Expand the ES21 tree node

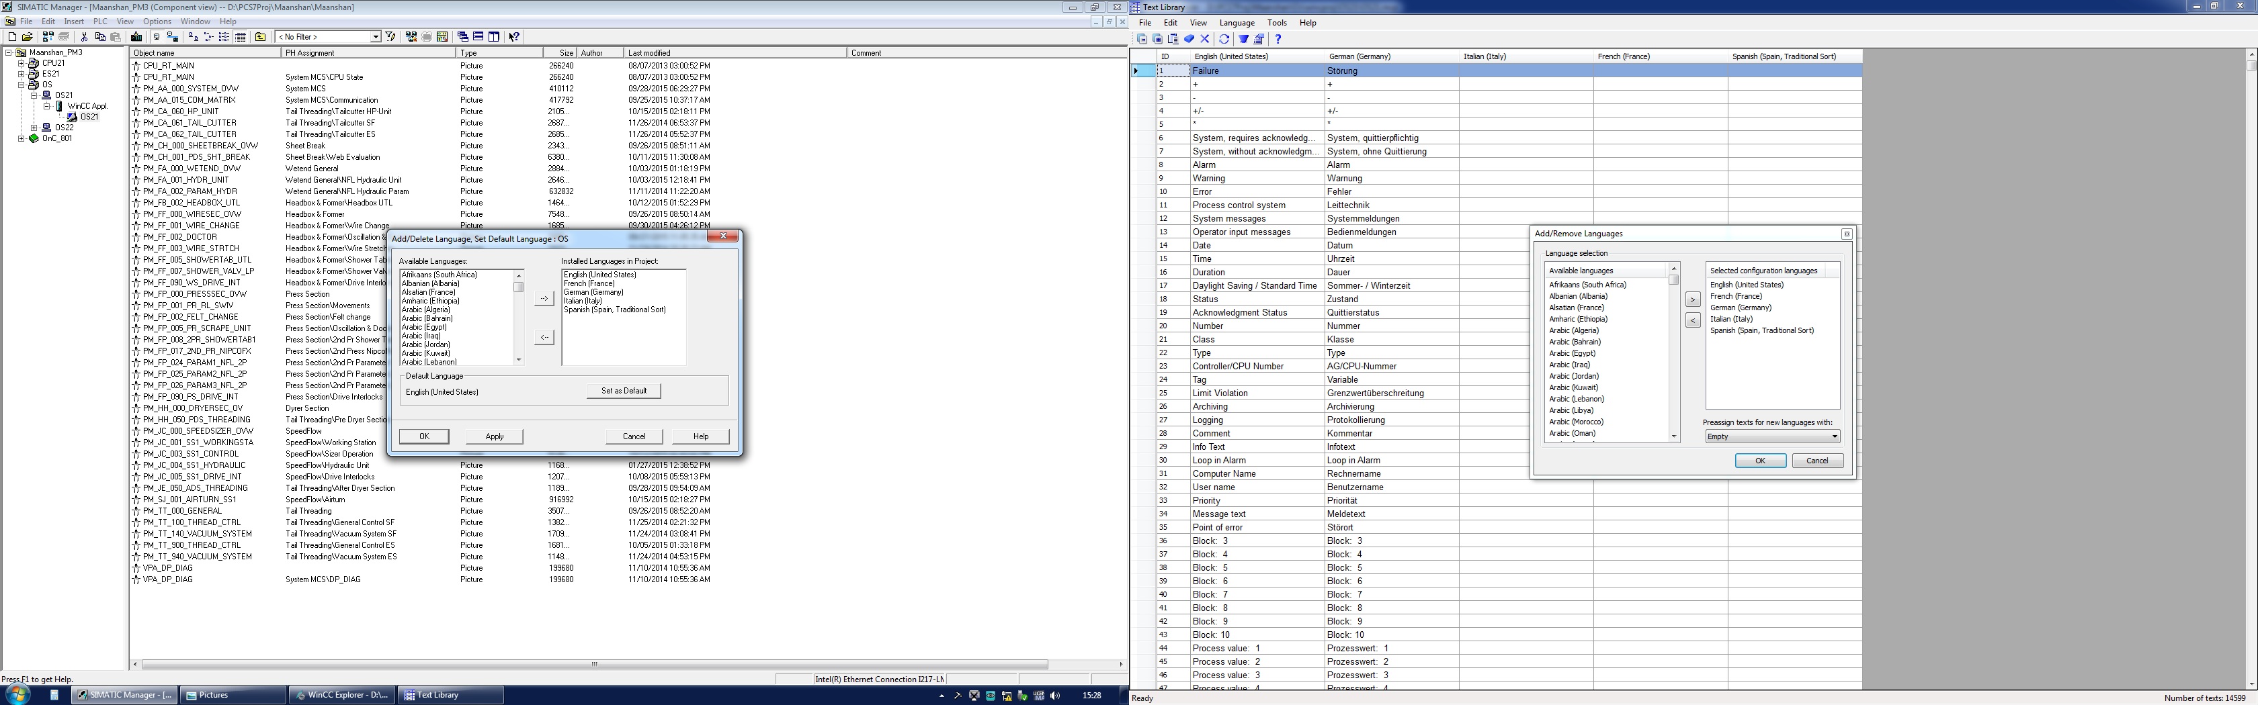pyautogui.click(x=21, y=75)
